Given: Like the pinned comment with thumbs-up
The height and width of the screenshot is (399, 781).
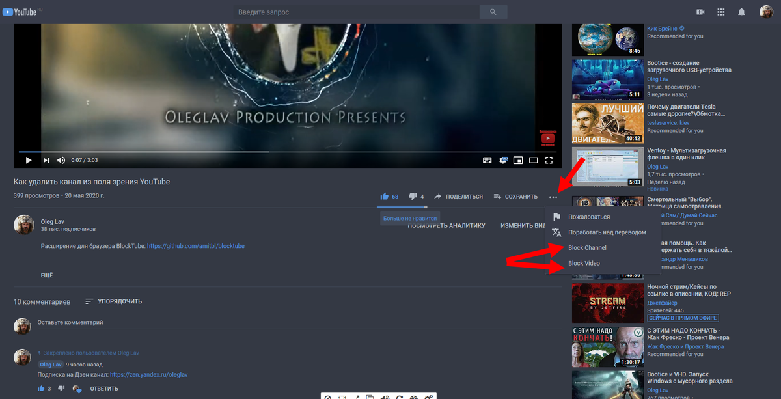Looking at the screenshot, I should pyautogui.click(x=41, y=389).
